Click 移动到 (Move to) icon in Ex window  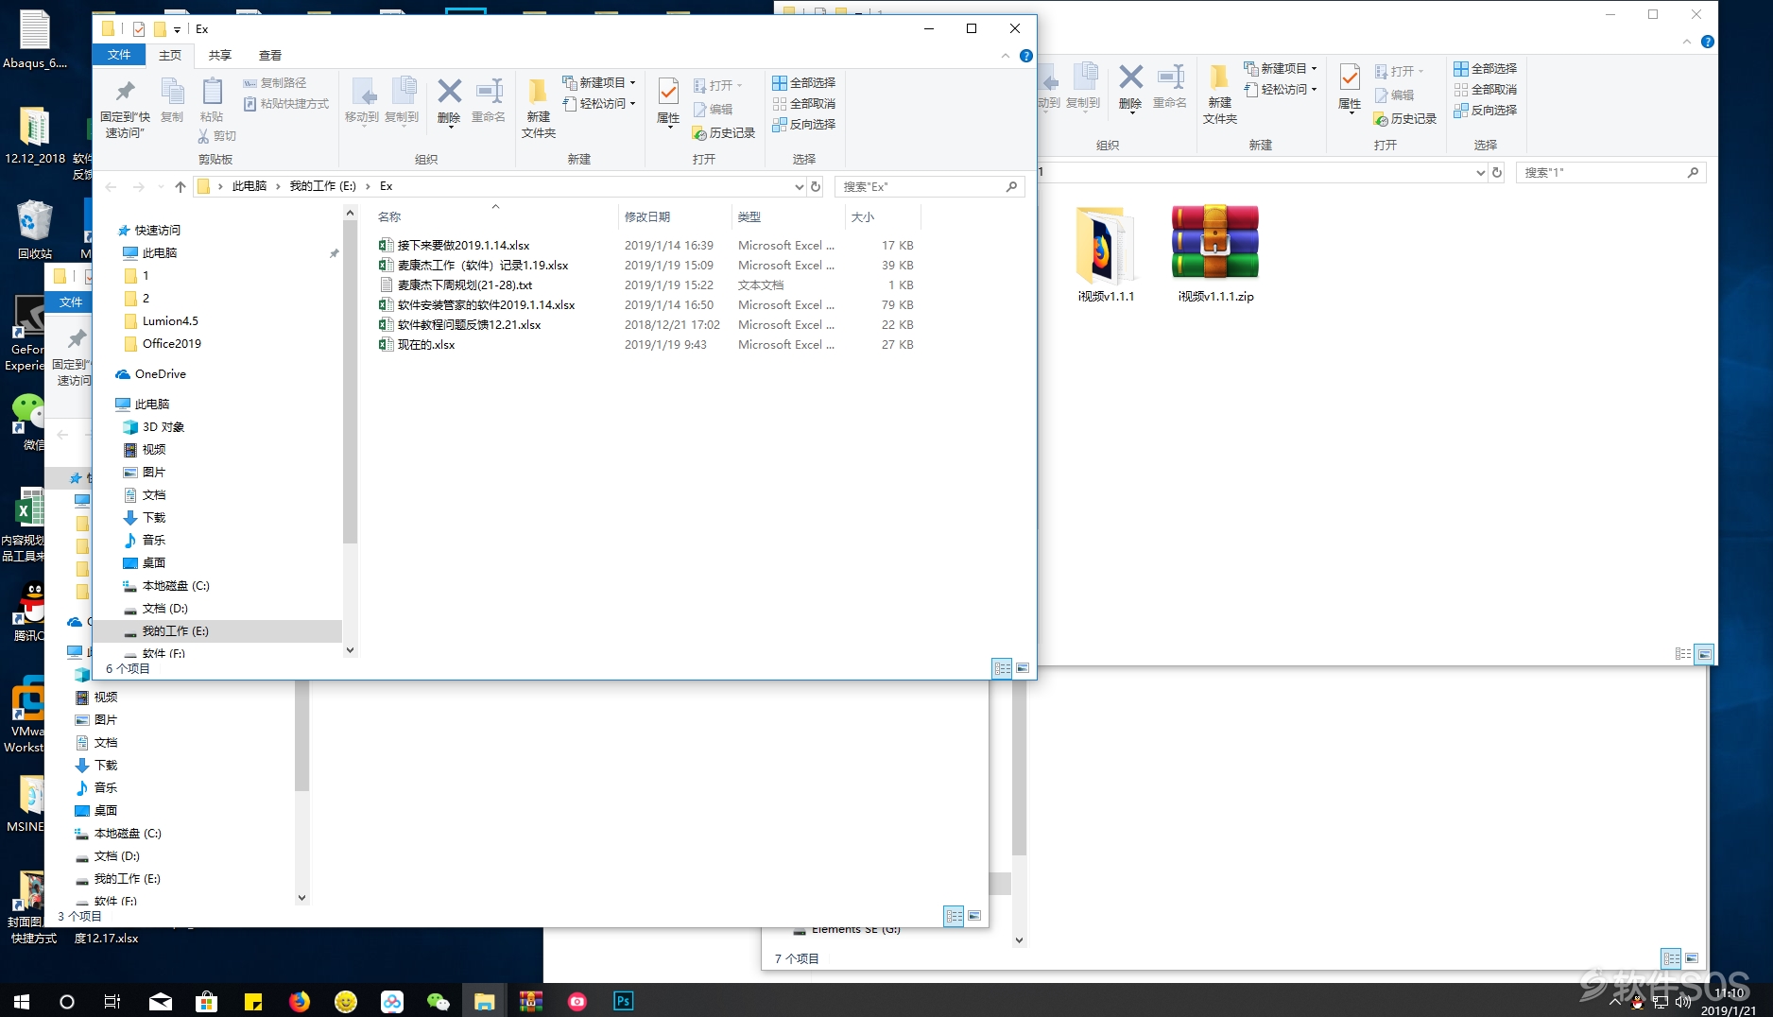[362, 100]
